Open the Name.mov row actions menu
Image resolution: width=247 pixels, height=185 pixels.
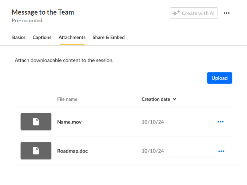click(220, 122)
